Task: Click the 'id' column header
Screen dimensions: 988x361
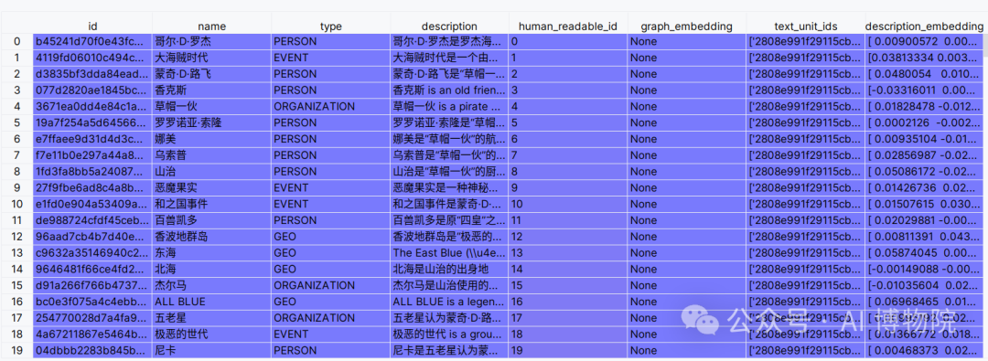Action: point(92,27)
